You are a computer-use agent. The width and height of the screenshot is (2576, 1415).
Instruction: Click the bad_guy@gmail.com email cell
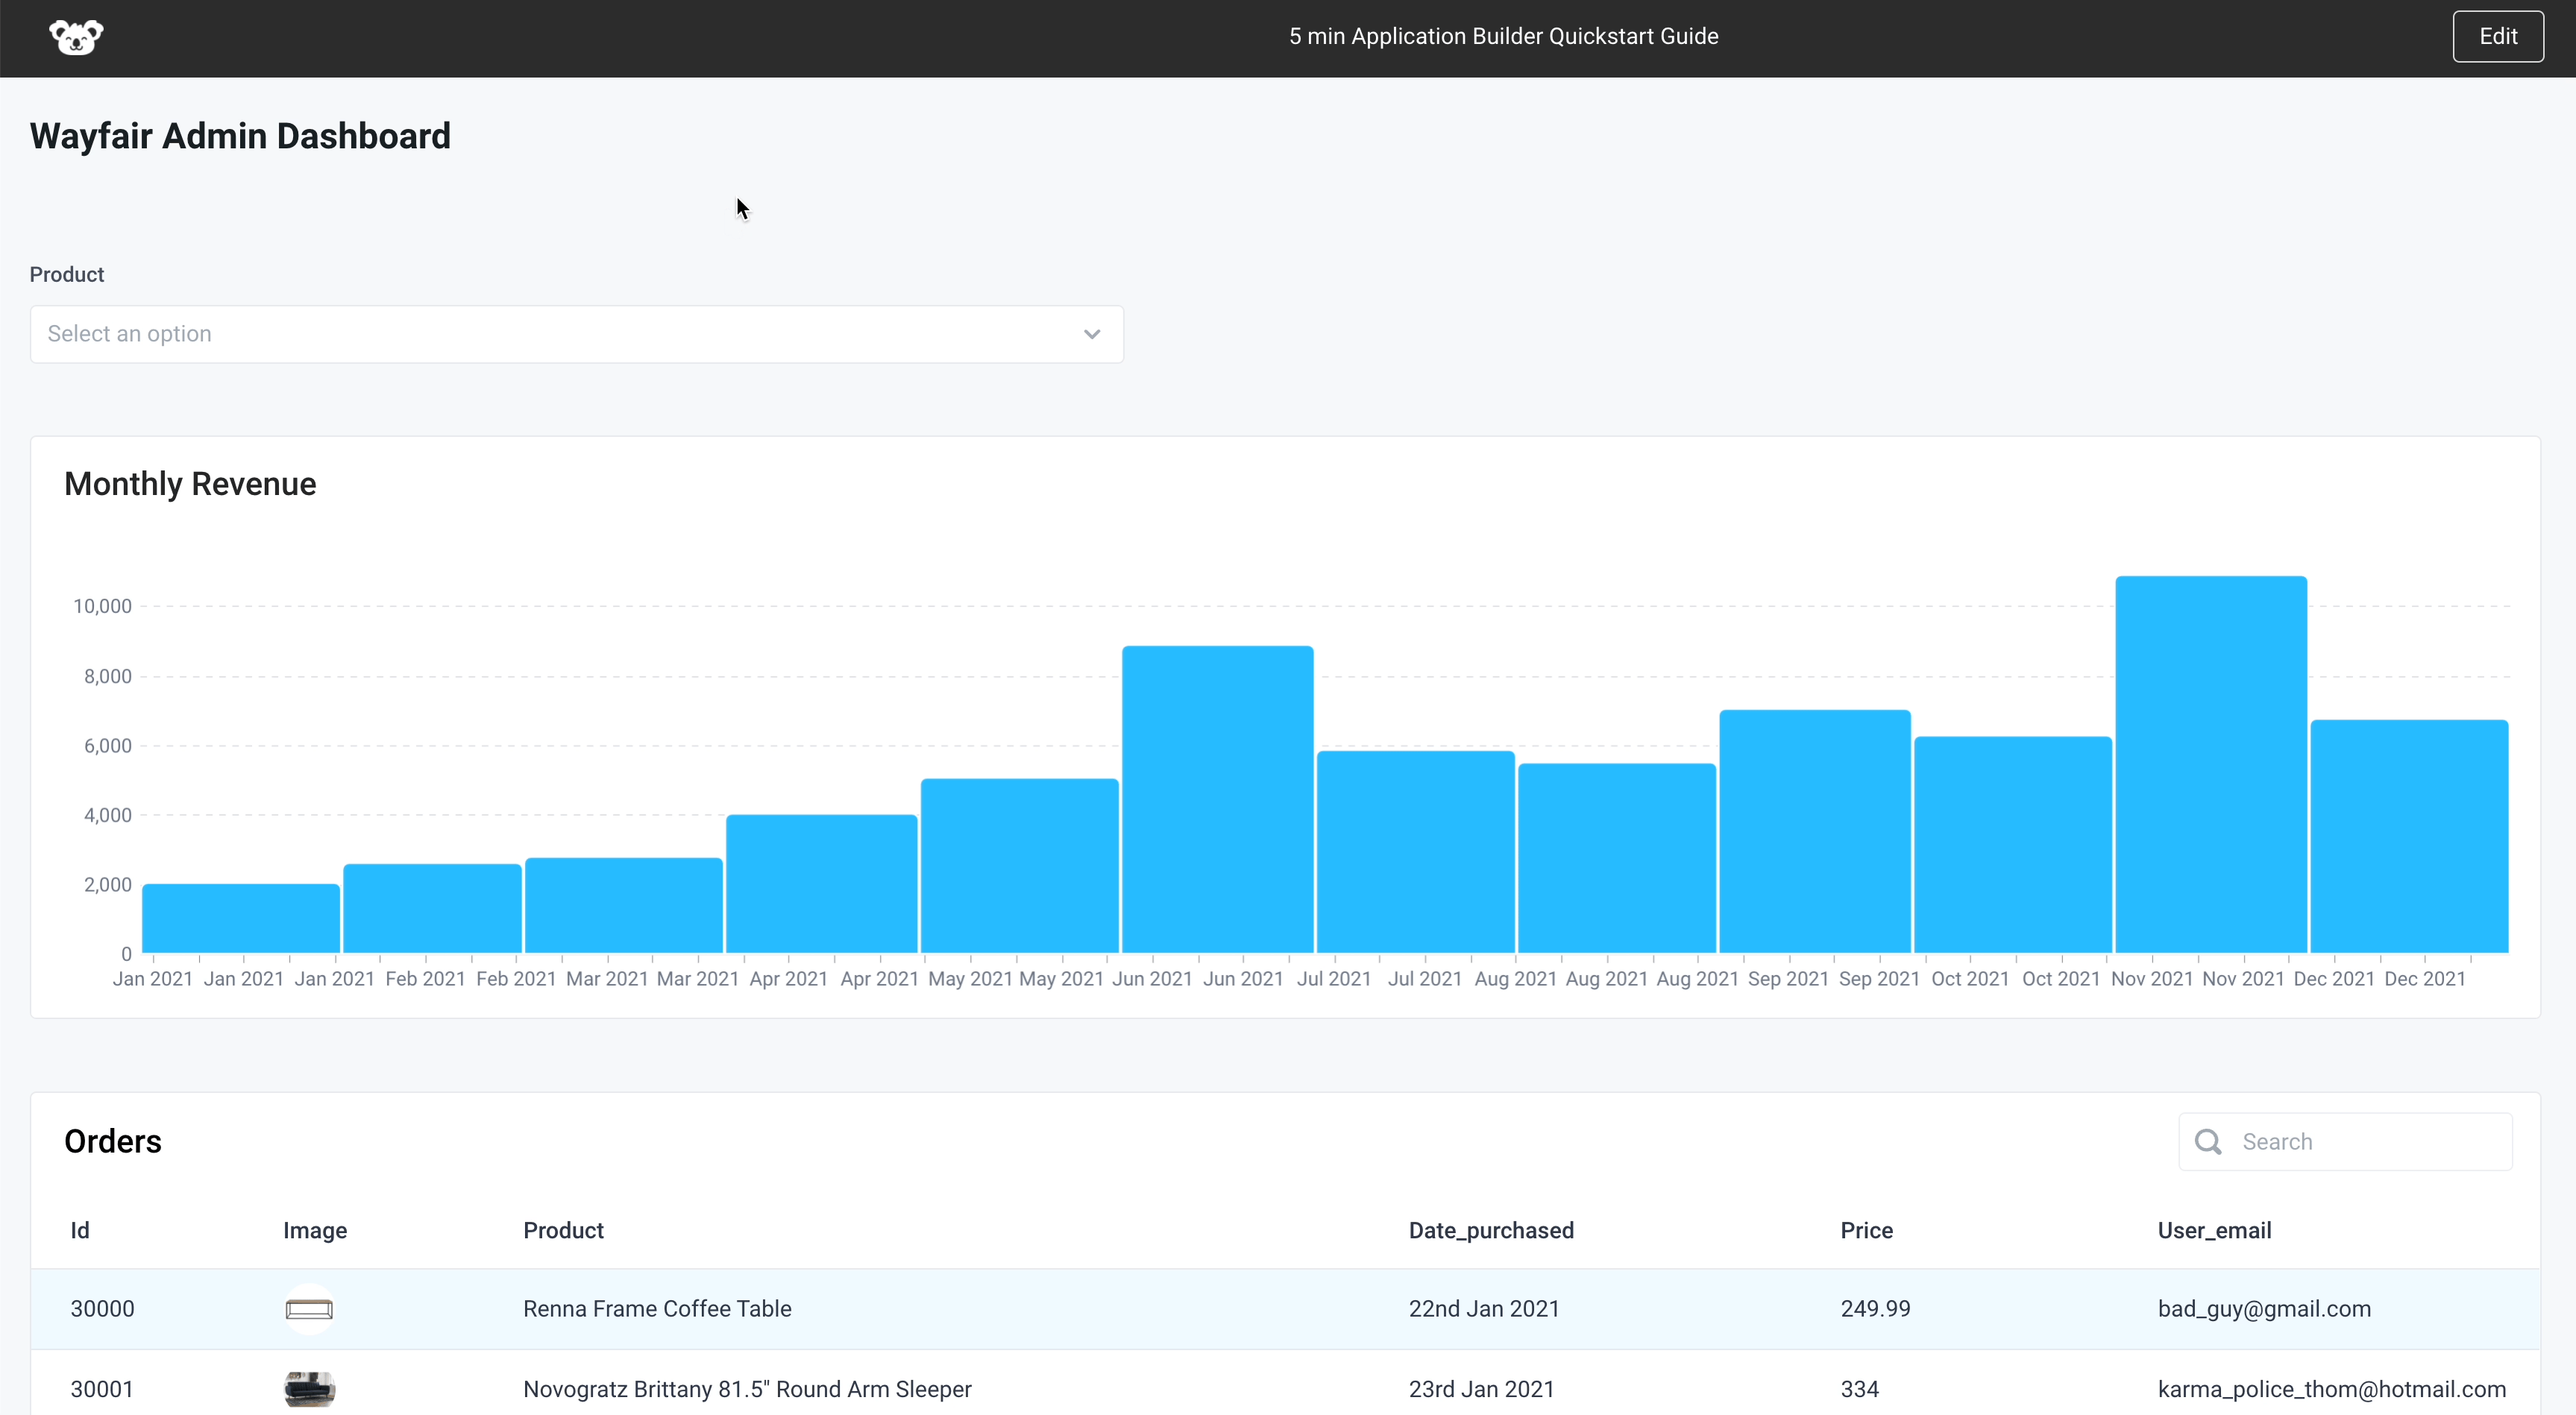coord(2264,1309)
